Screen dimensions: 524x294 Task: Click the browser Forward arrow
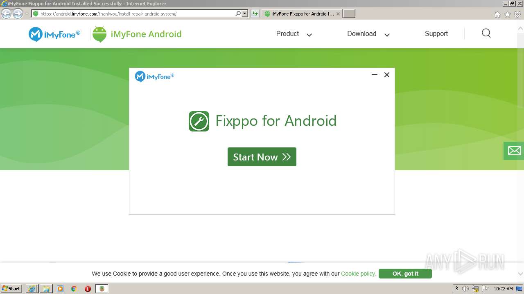pos(18,14)
